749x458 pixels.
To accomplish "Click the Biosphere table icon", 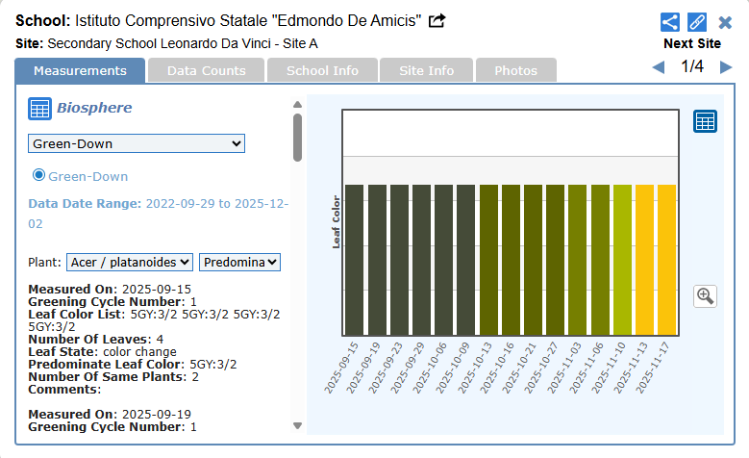I will (39, 108).
